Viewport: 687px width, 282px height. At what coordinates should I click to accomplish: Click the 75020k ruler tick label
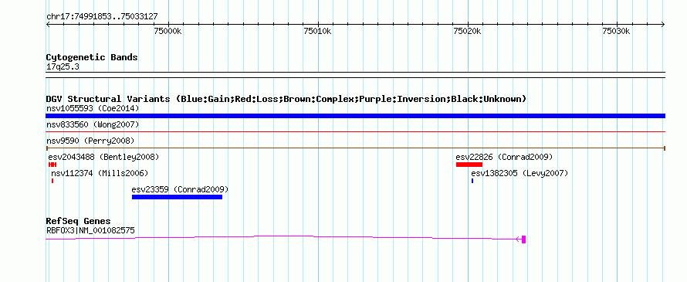tap(467, 31)
